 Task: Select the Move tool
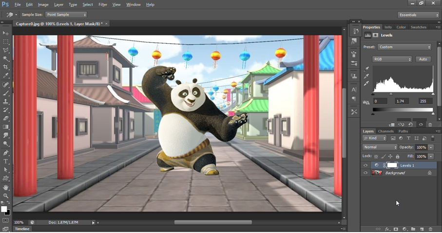pyautogui.click(x=6, y=33)
